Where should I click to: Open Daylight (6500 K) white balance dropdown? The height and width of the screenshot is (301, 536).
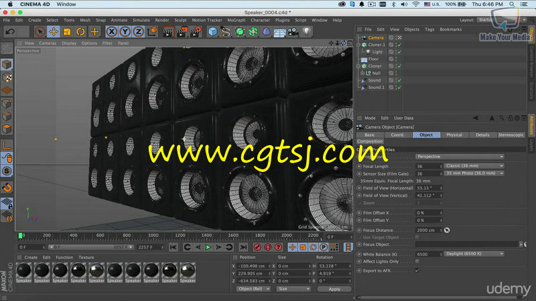pos(474,254)
